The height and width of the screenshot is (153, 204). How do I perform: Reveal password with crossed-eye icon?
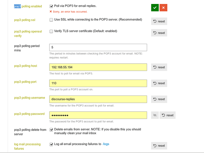[155, 115]
